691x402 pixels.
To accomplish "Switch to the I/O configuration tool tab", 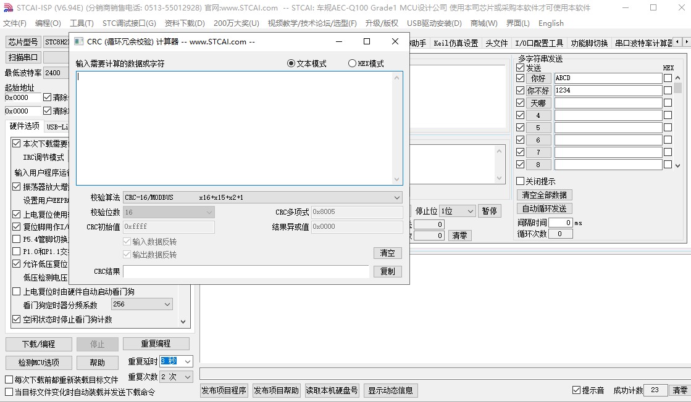I will click(539, 43).
